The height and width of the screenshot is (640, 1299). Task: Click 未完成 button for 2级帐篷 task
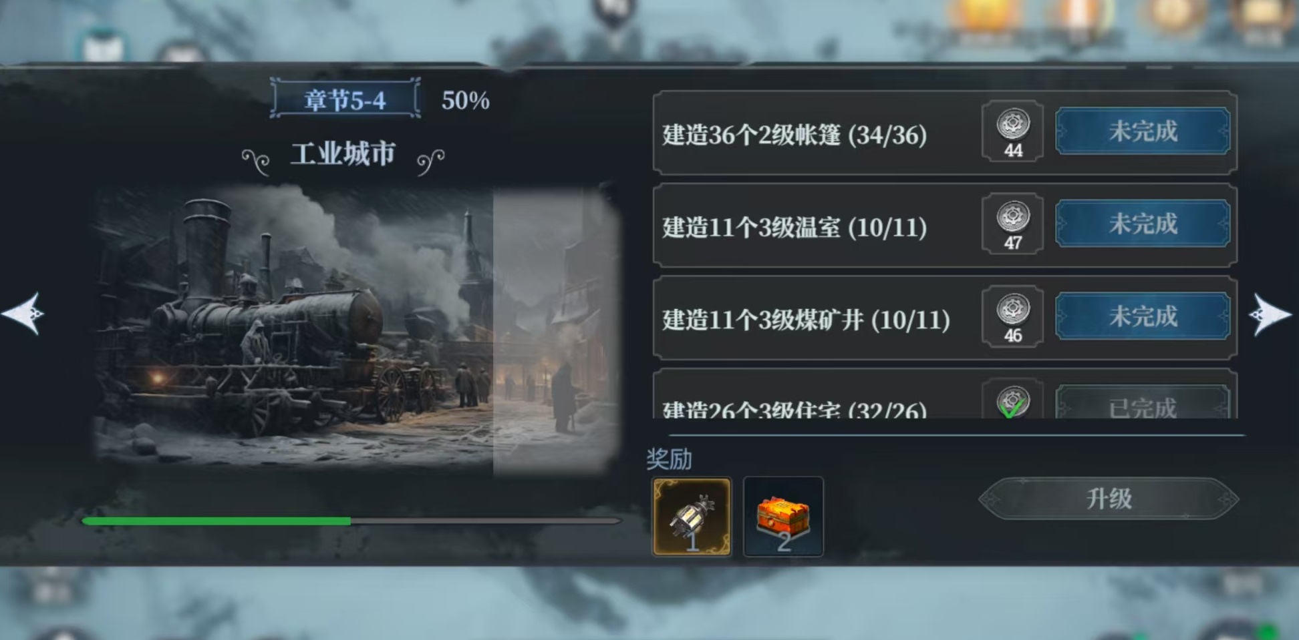(x=1143, y=131)
